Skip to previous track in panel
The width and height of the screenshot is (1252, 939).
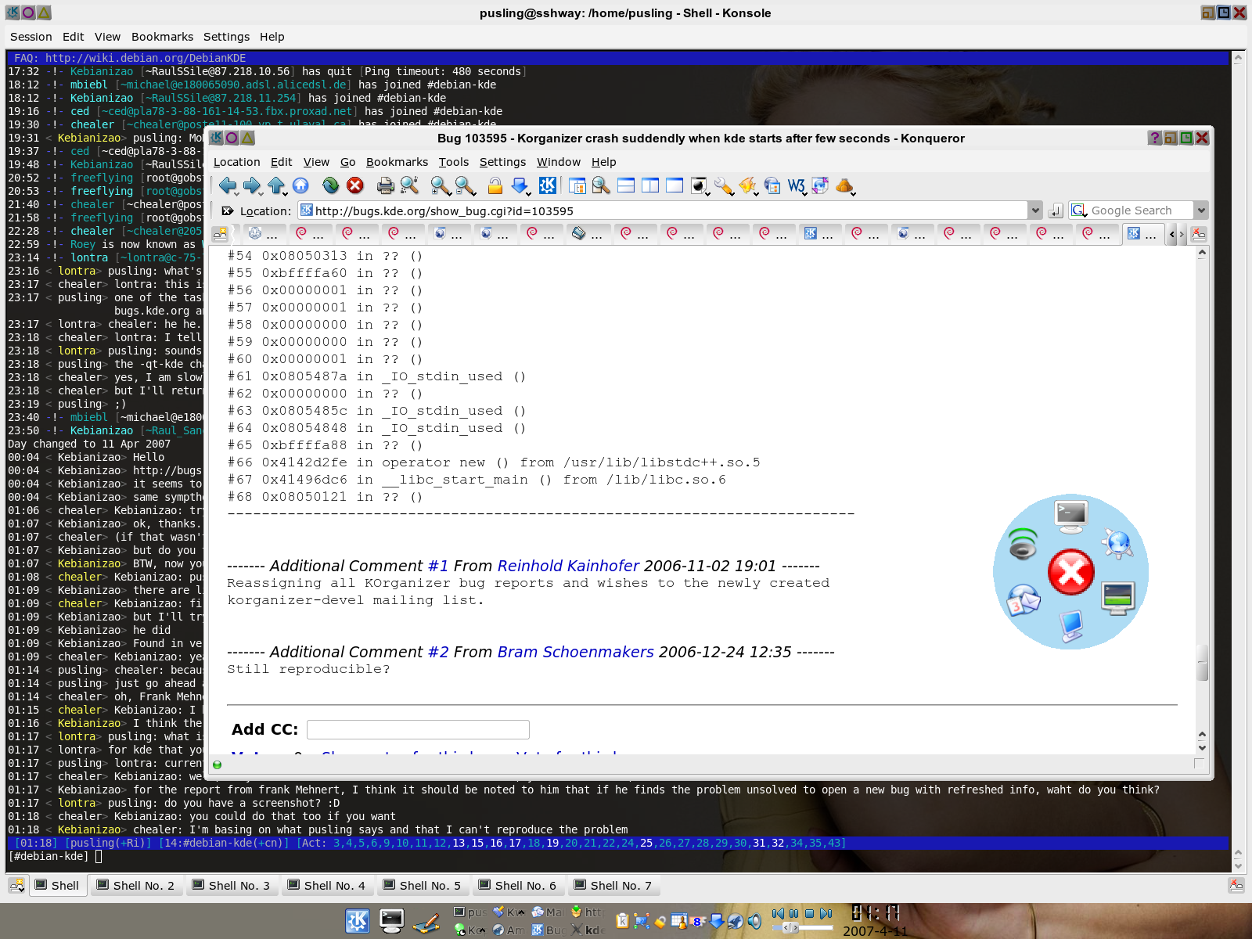[x=778, y=913]
